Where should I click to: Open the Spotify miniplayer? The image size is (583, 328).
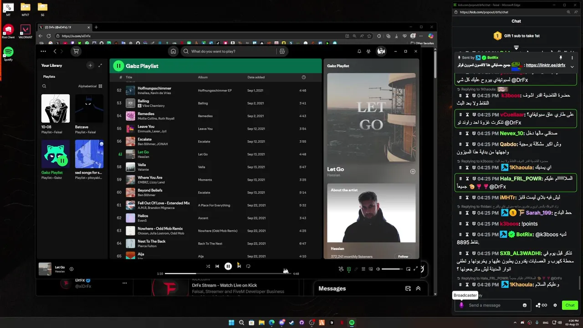(408, 269)
